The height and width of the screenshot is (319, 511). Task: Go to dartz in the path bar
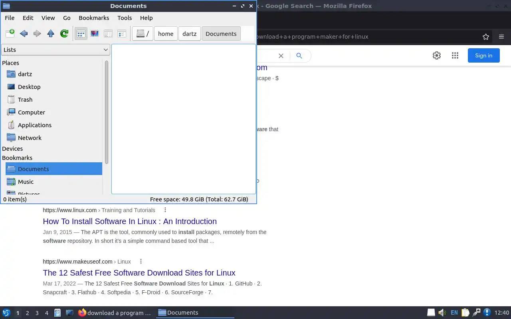[190, 33]
